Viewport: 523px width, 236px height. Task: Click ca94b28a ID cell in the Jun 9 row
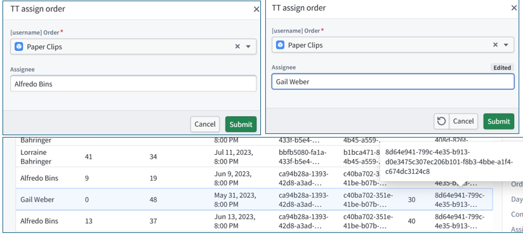pos(303,178)
